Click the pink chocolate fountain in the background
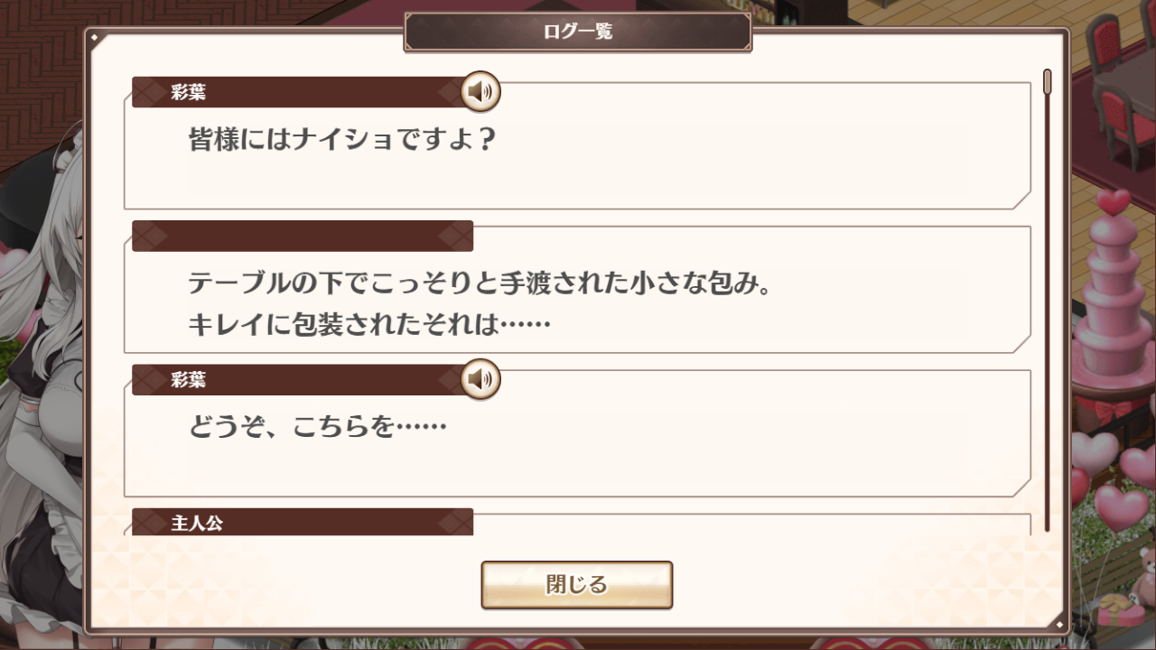The image size is (1156, 650). 1111,298
